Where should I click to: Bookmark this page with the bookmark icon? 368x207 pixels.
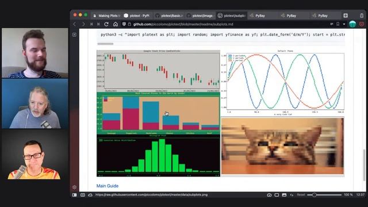pos(338,24)
